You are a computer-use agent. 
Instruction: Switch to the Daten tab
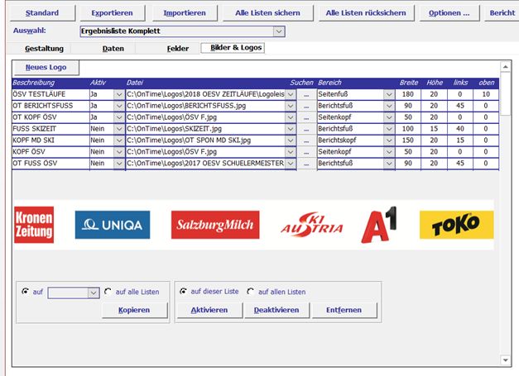point(113,49)
